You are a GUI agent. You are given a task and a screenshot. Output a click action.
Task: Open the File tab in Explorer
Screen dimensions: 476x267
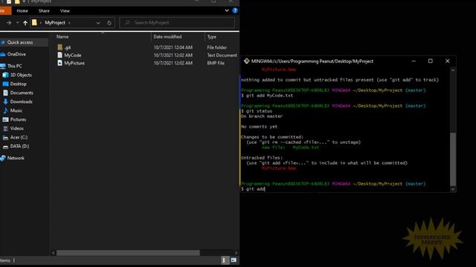click(4, 11)
